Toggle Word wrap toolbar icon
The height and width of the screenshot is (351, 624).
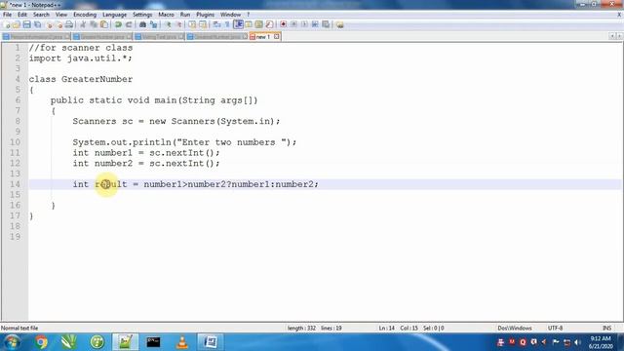point(216,24)
